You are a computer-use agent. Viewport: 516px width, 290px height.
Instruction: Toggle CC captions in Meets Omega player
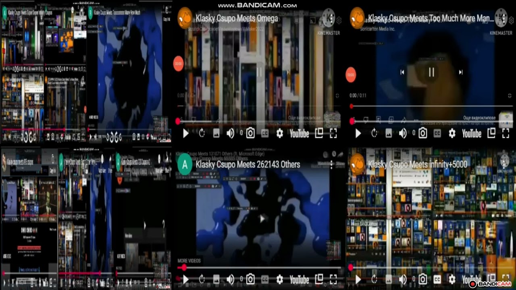point(265,134)
